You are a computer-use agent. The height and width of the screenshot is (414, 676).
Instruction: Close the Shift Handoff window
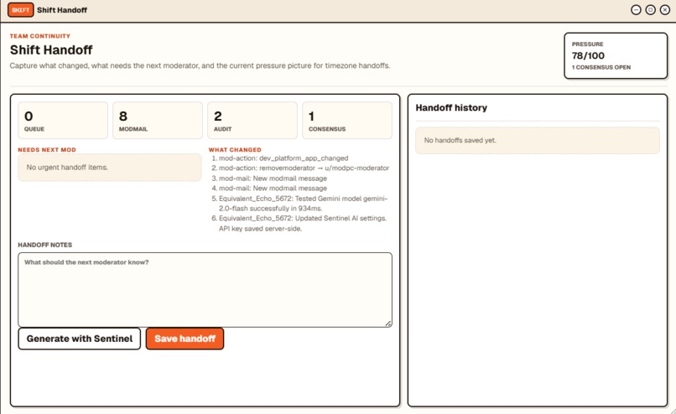click(665, 10)
